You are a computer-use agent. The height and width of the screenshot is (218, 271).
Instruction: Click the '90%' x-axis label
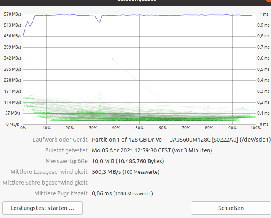(232, 128)
